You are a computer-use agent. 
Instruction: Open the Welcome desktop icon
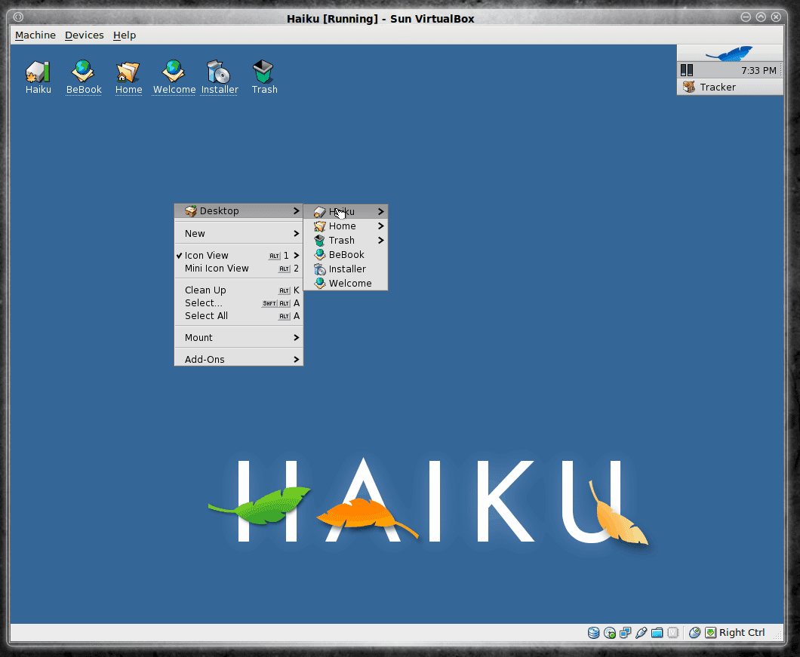click(174, 72)
